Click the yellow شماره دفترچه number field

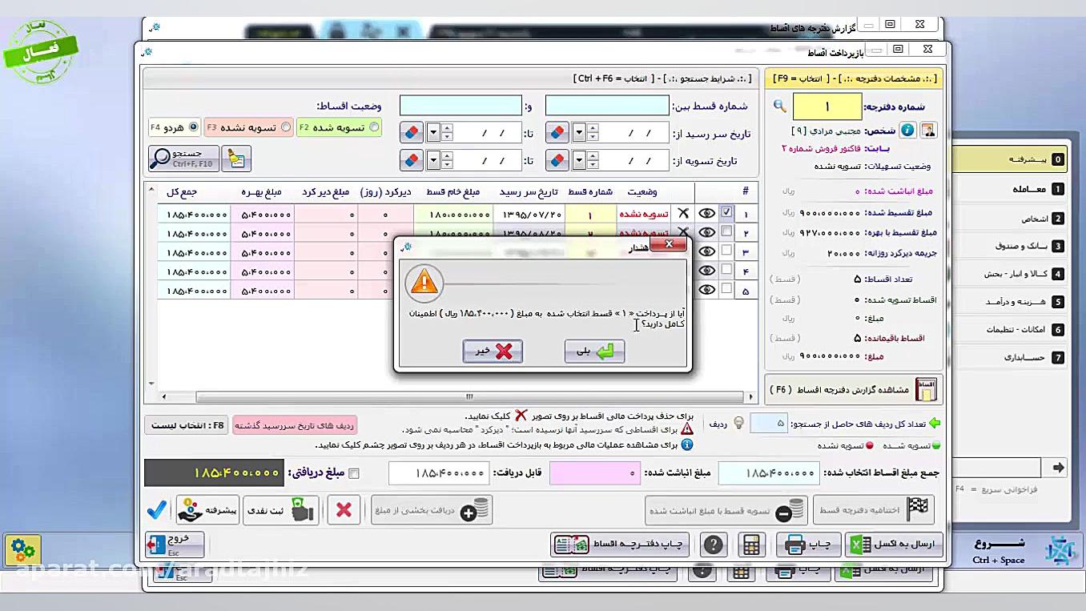827,107
